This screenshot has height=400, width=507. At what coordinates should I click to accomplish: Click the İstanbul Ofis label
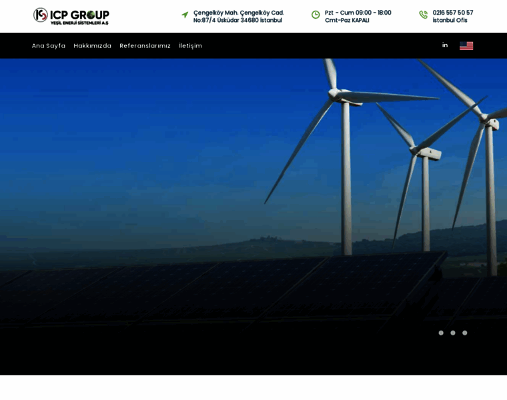[x=450, y=21]
